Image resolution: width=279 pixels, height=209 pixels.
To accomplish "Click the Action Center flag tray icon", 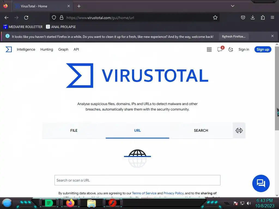I will (x=236, y=203).
